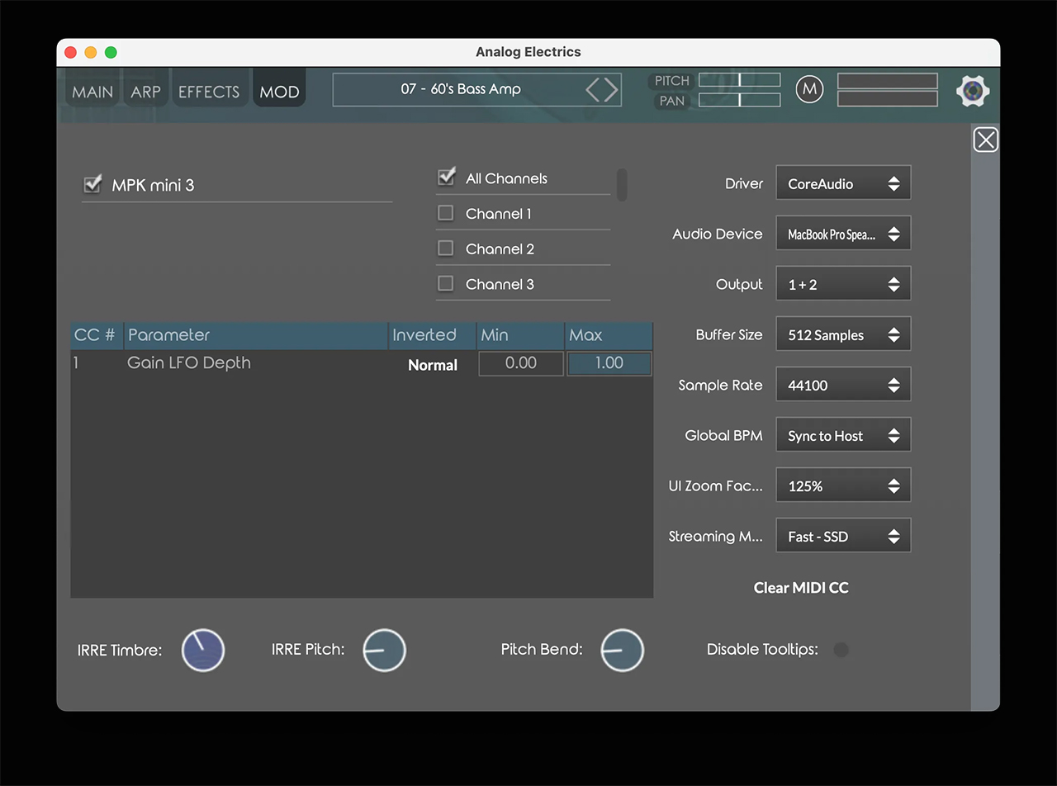1057x786 pixels.
Task: Click the IRRE Pitch knob
Action: tap(384, 650)
